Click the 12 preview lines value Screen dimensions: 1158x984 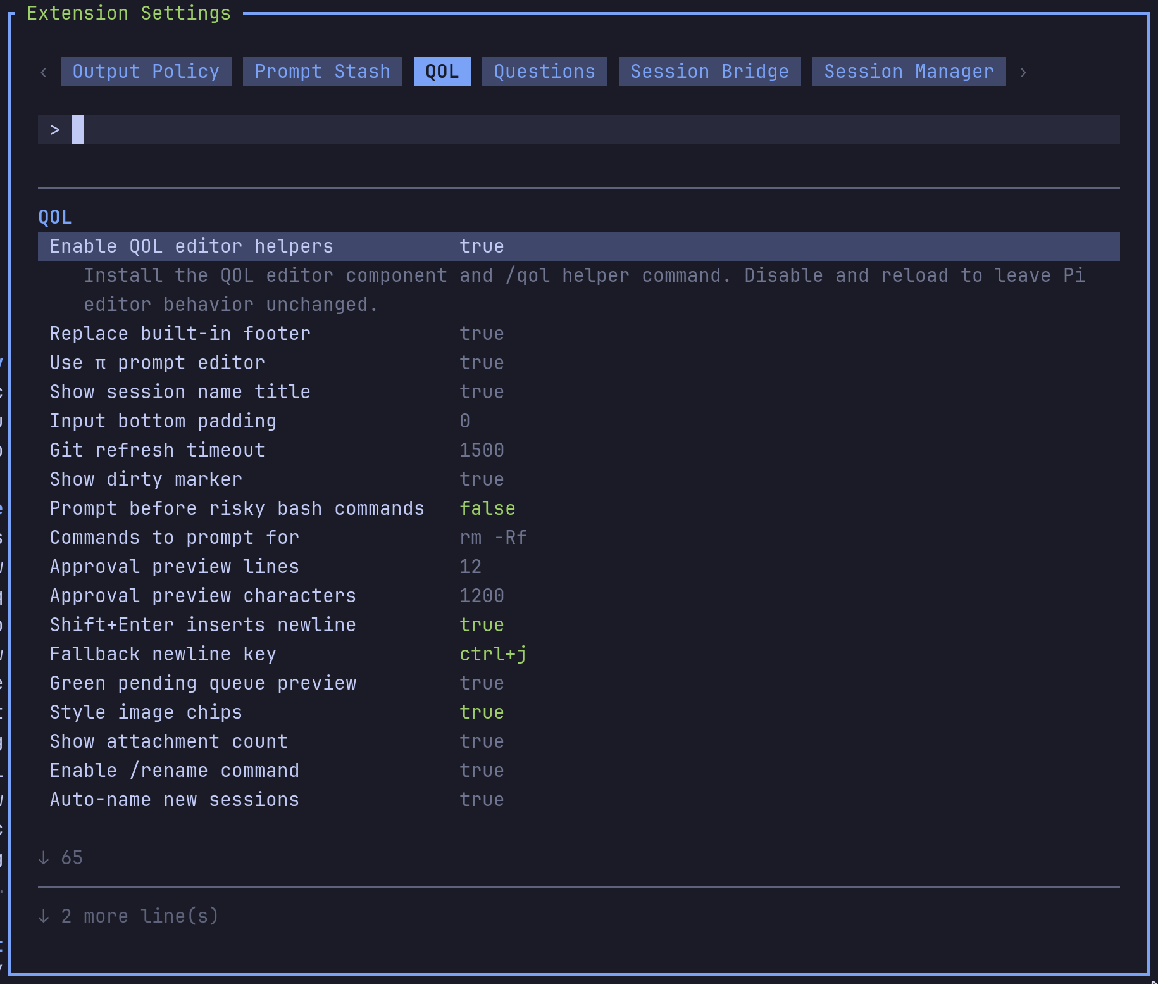pyautogui.click(x=470, y=567)
